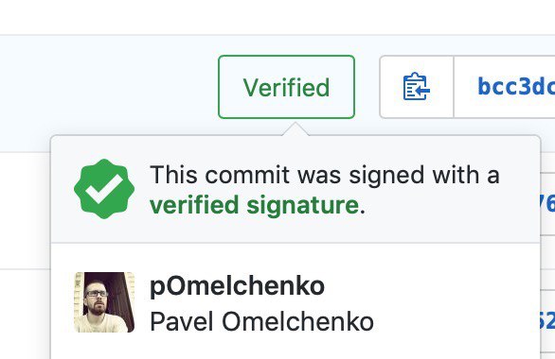This screenshot has height=359, width=555.
Task: Click the arrow on the clipboard copy icon
Action: coord(422,91)
